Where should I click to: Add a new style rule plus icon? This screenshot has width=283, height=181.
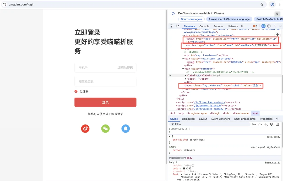click(x=266, y=124)
